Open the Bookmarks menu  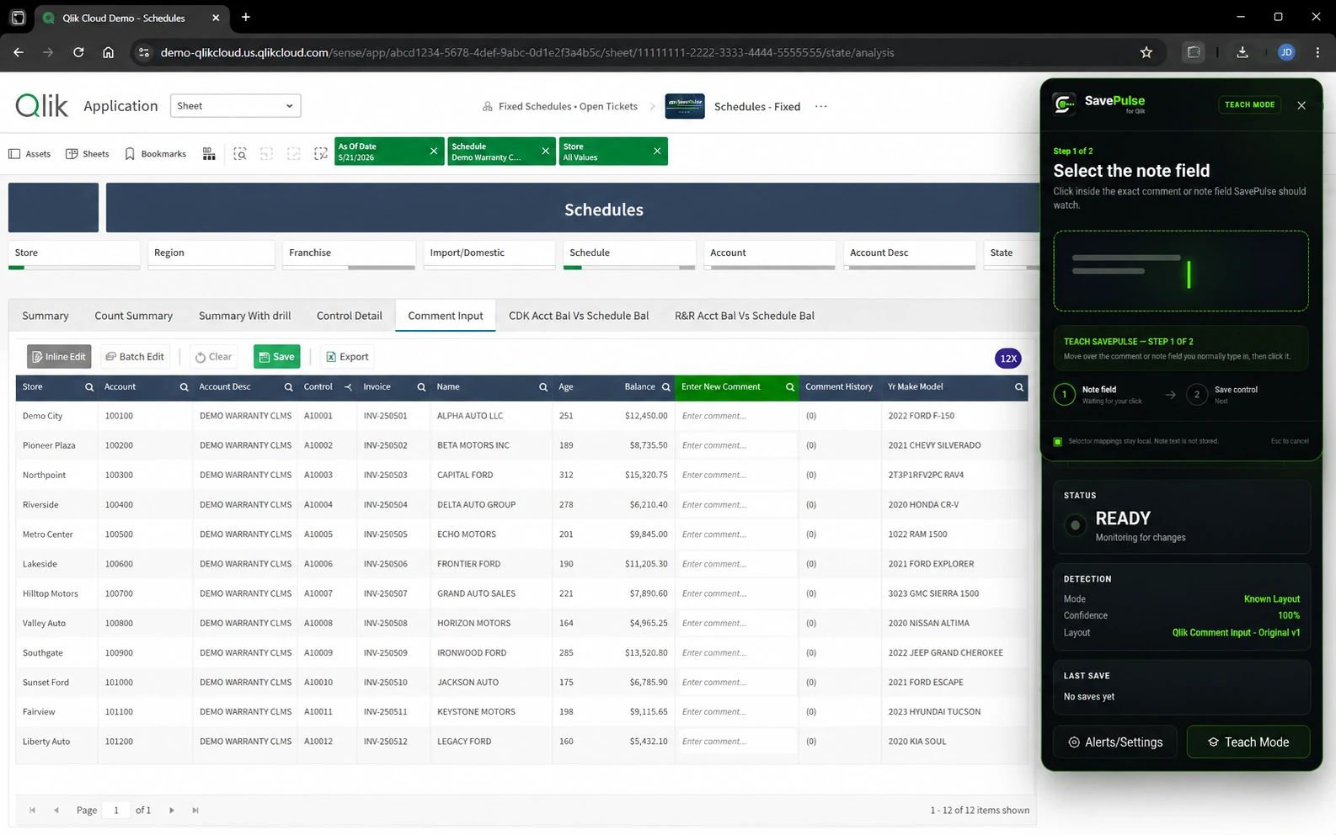(155, 154)
